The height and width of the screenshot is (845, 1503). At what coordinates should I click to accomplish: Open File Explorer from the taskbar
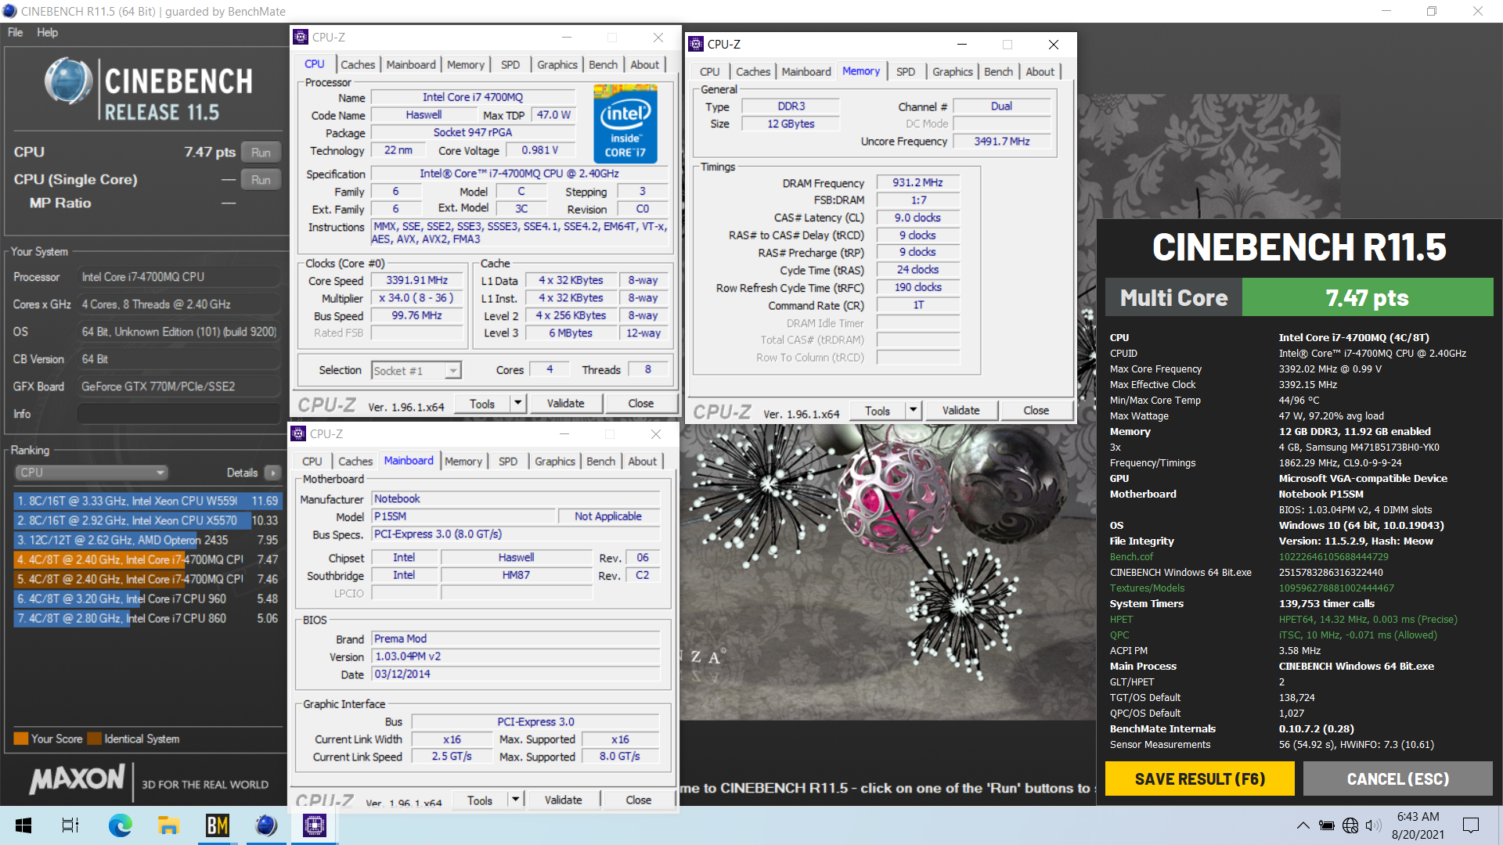[x=168, y=825]
